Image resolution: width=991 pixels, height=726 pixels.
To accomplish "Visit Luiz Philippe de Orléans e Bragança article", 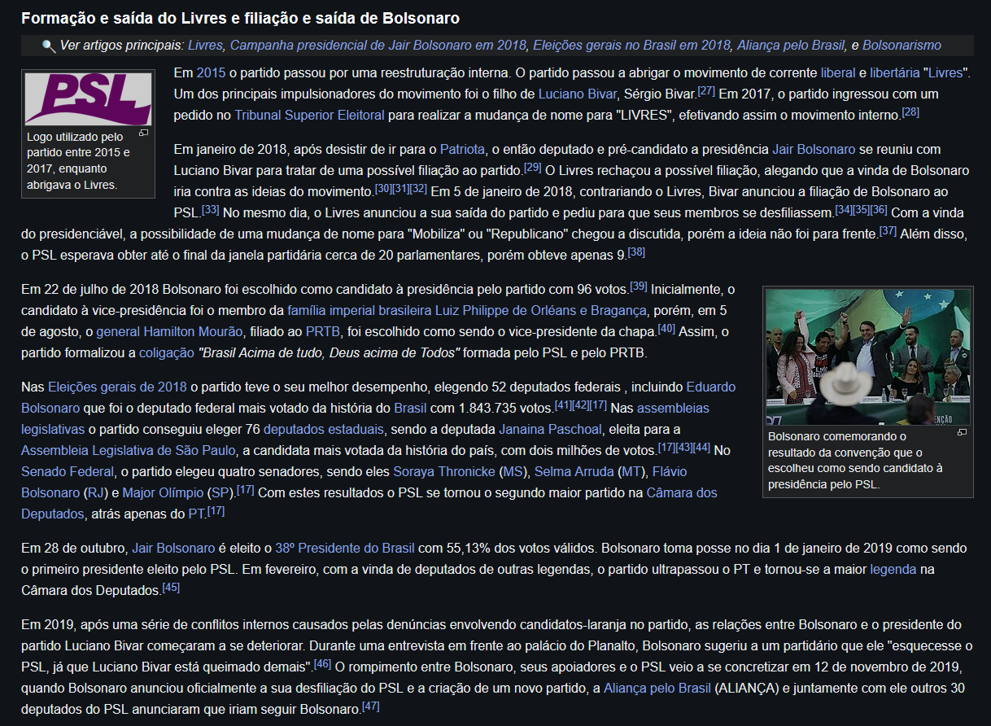I will pos(543,310).
